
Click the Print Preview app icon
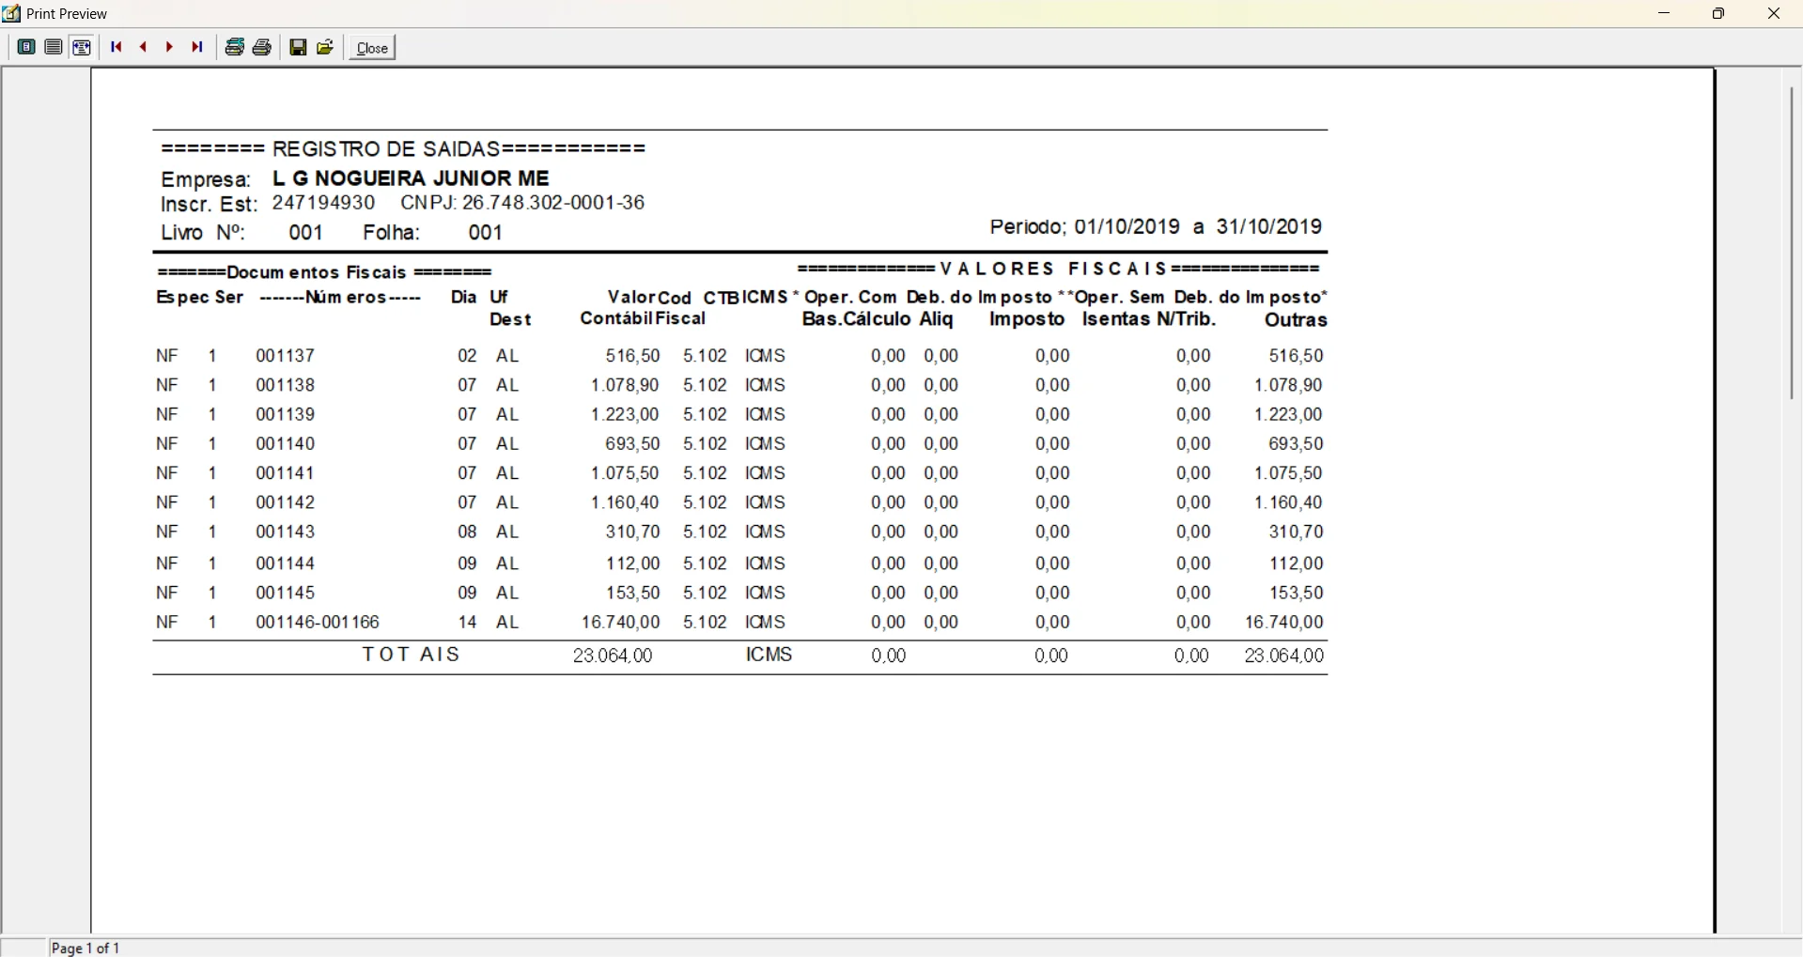point(11,14)
